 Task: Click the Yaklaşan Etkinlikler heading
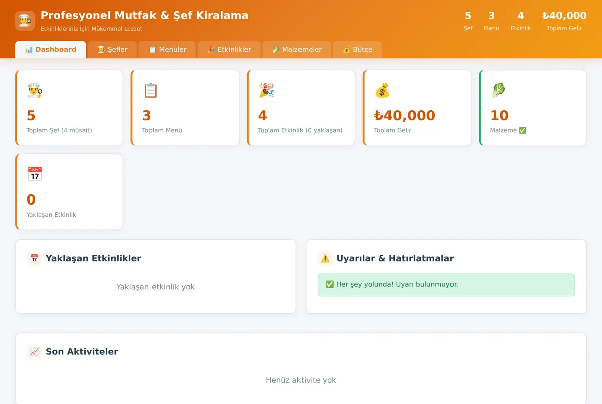coord(93,258)
